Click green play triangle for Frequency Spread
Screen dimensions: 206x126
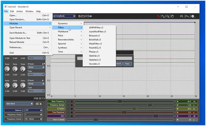(68, 105)
